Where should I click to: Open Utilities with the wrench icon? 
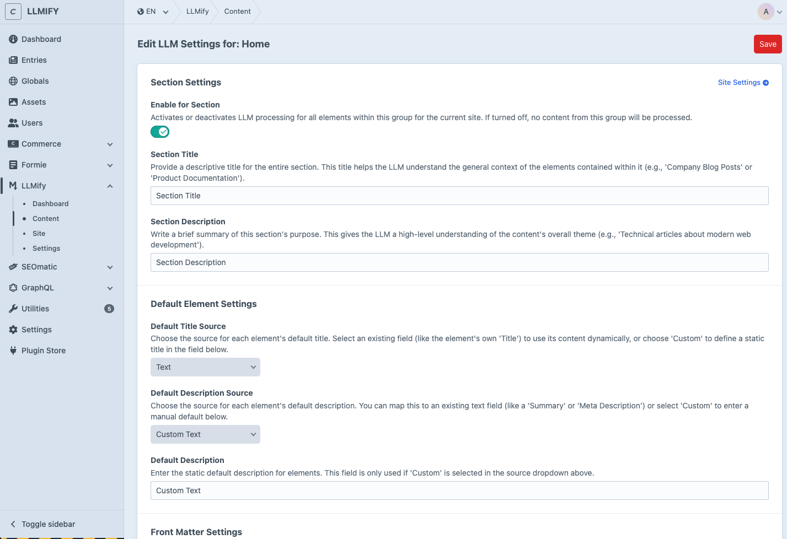pos(13,309)
